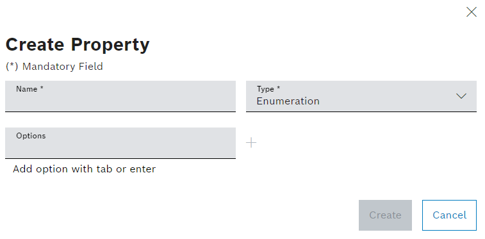Click the '(*) Mandatory Field' note
Viewport: 485px width, 239px height.
click(x=54, y=67)
